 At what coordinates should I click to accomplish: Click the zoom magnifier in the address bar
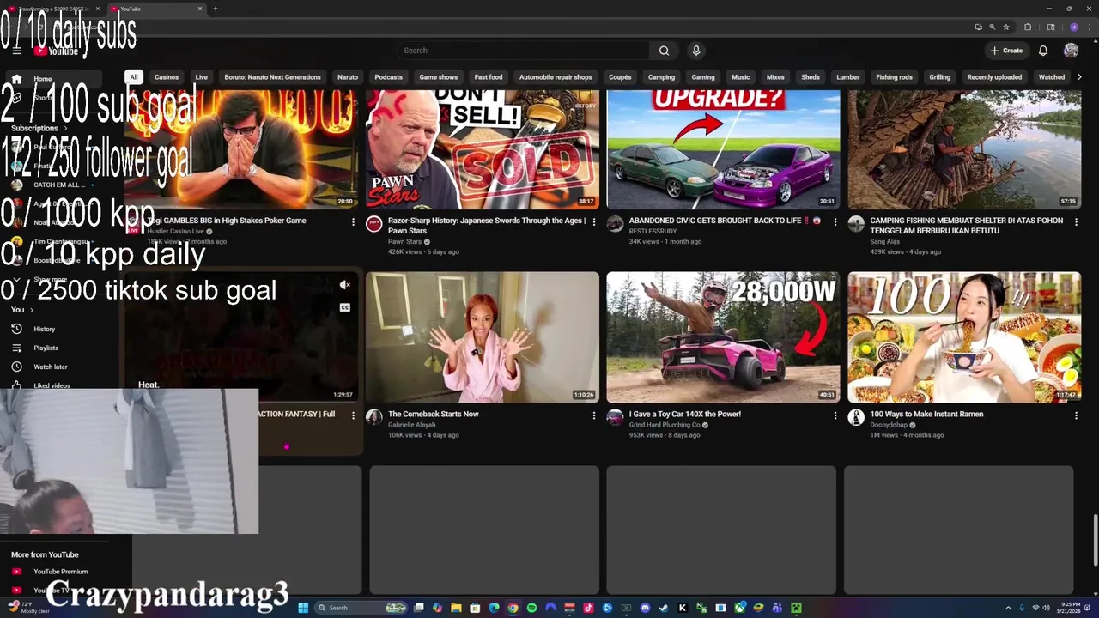993,27
